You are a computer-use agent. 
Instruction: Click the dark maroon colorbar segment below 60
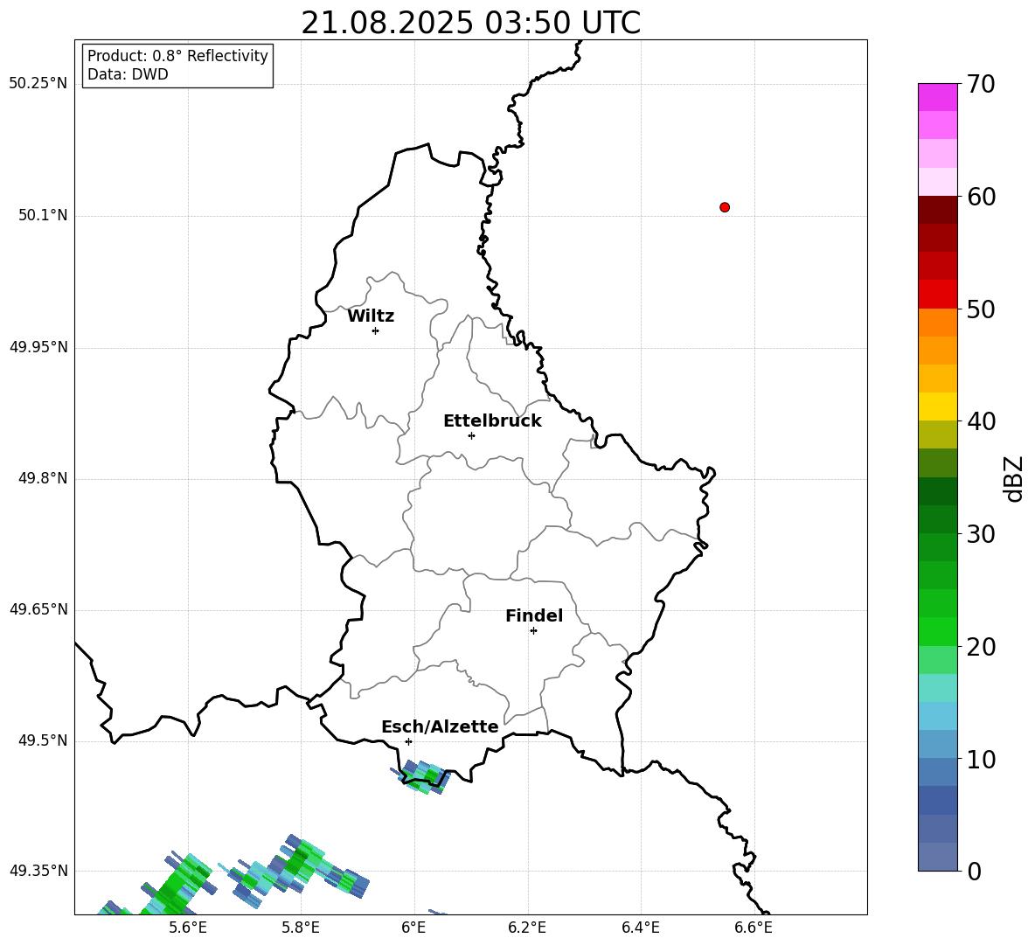click(x=938, y=210)
